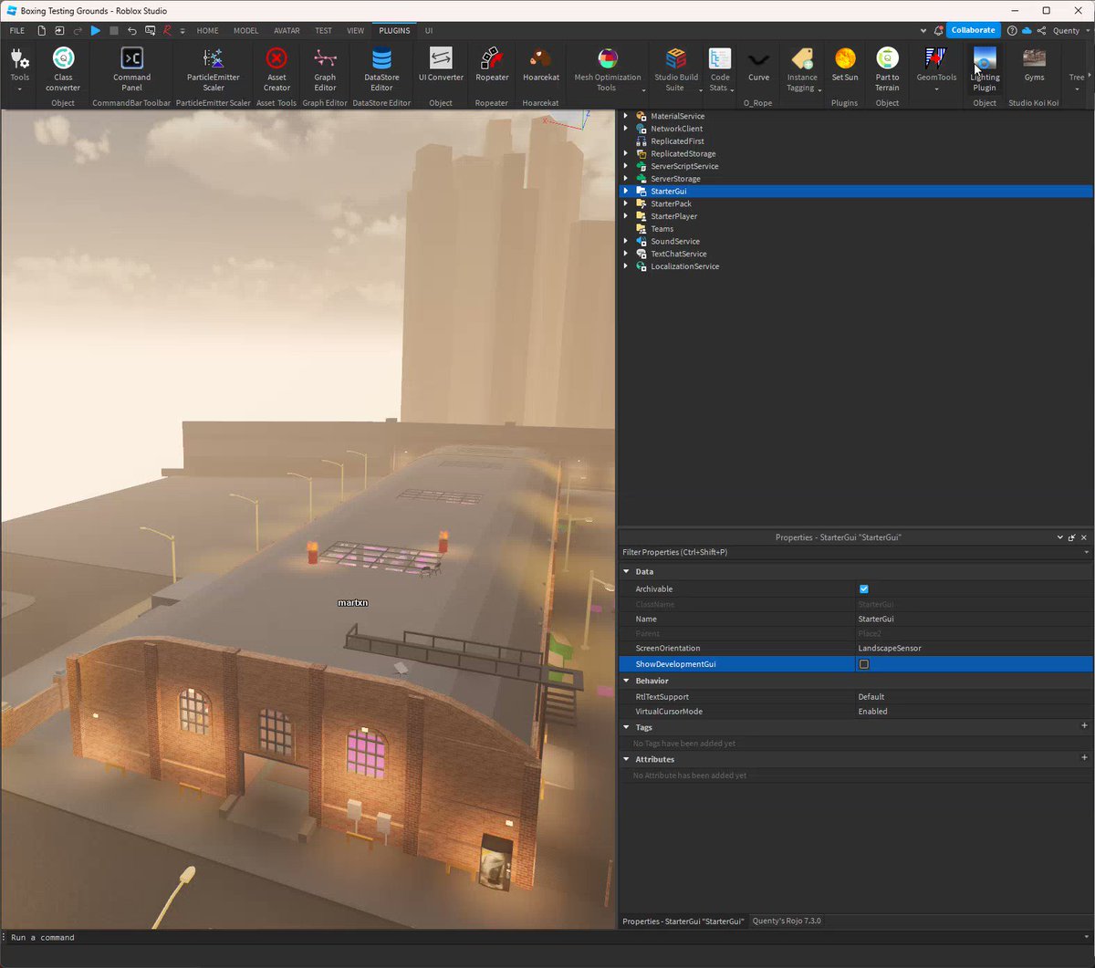This screenshot has width=1095, height=968.
Task: Open the Class converter plugin
Action: pos(63,69)
